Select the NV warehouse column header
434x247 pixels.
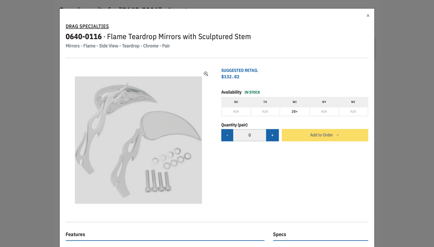pos(353,102)
